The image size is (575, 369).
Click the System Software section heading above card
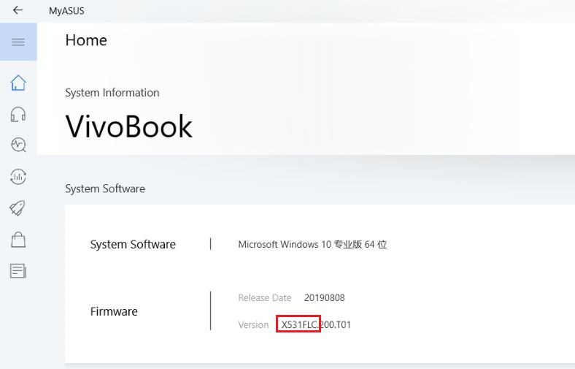tap(104, 189)
